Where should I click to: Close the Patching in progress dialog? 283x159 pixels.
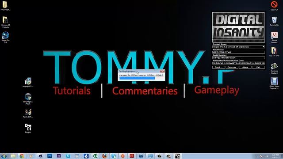pyautogui.click(x=162, y=72)
